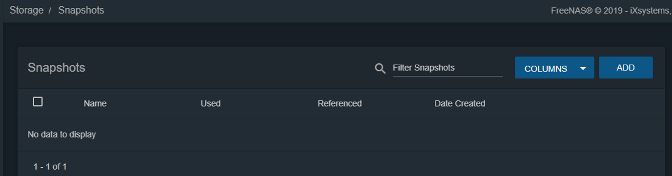
Task: Open the COLUMNS selection button
Action: pos(554,68)
